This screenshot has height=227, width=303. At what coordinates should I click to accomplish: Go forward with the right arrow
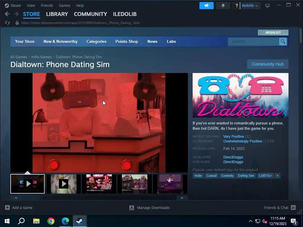[17, 14]
